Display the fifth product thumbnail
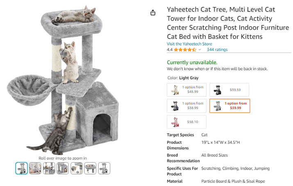The width and height of the screenshot is (293, 186). click(x=77, y=168)
